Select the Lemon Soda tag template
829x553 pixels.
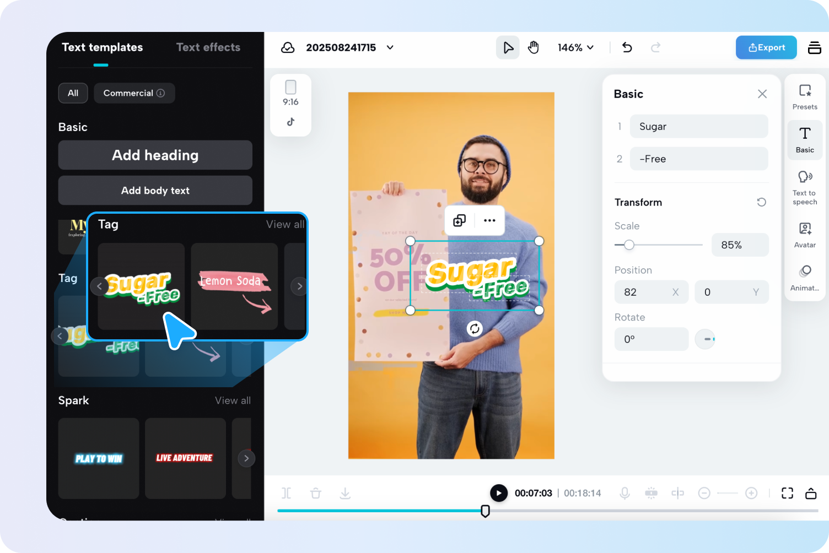234,286
